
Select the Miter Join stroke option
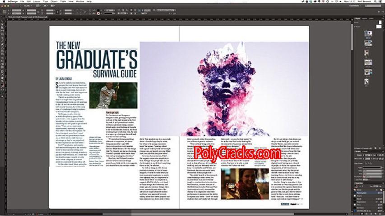click(x=377, y=159)
